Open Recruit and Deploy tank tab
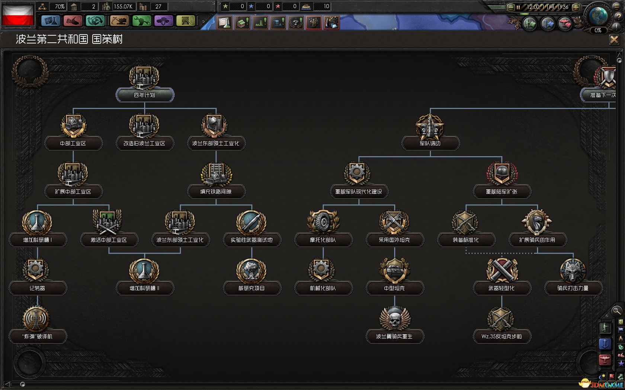 (x=164, y=21)
